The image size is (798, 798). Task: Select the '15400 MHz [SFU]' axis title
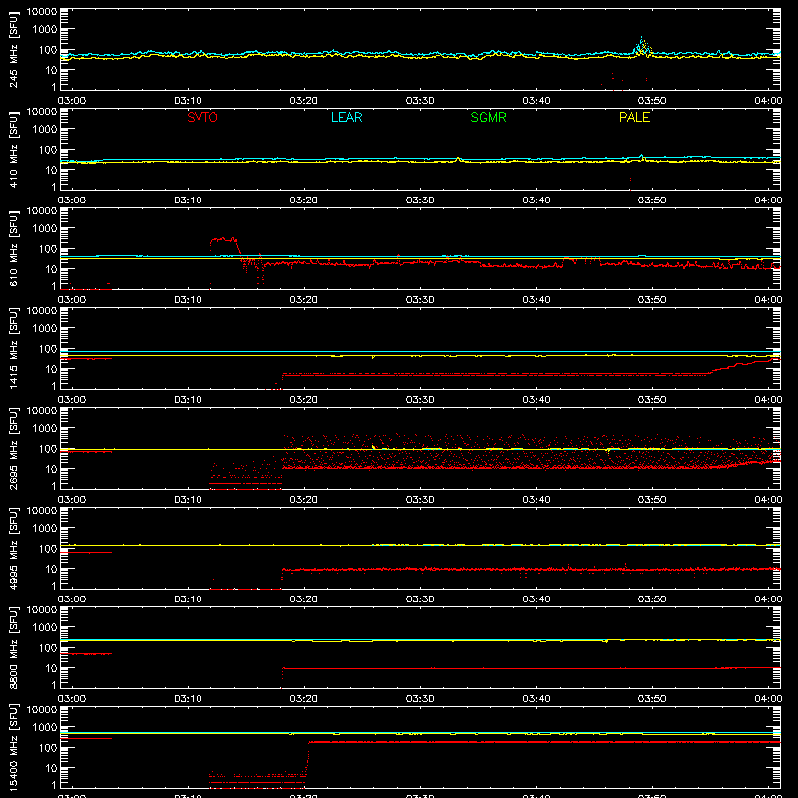[14, 747]
